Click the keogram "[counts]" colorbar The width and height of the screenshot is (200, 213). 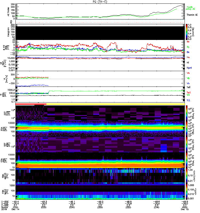pyautogui.click(x=187, y=32)
